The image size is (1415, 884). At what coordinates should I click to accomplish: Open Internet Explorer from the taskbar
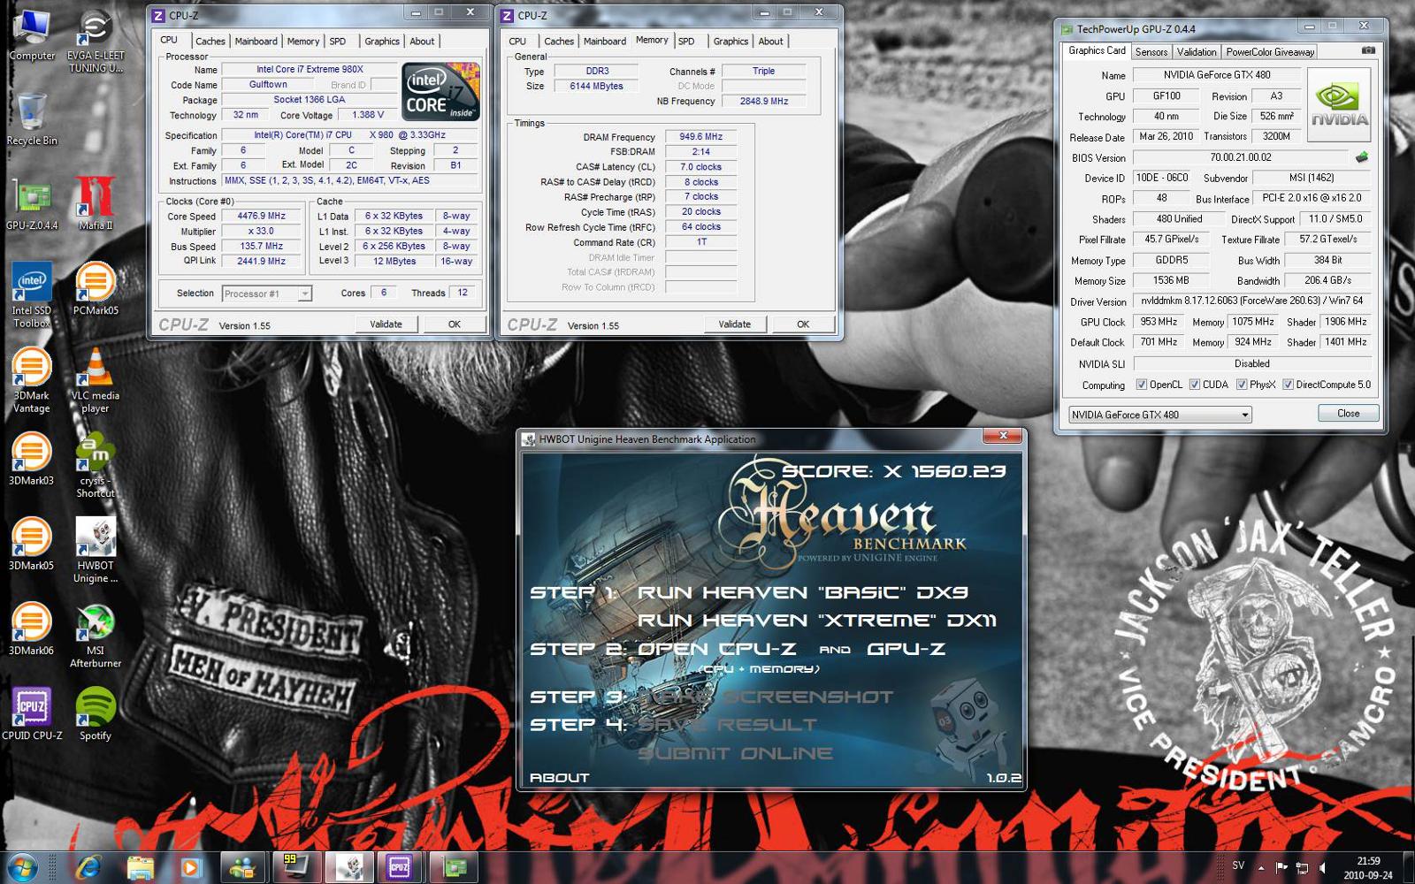tap(88, 867)
